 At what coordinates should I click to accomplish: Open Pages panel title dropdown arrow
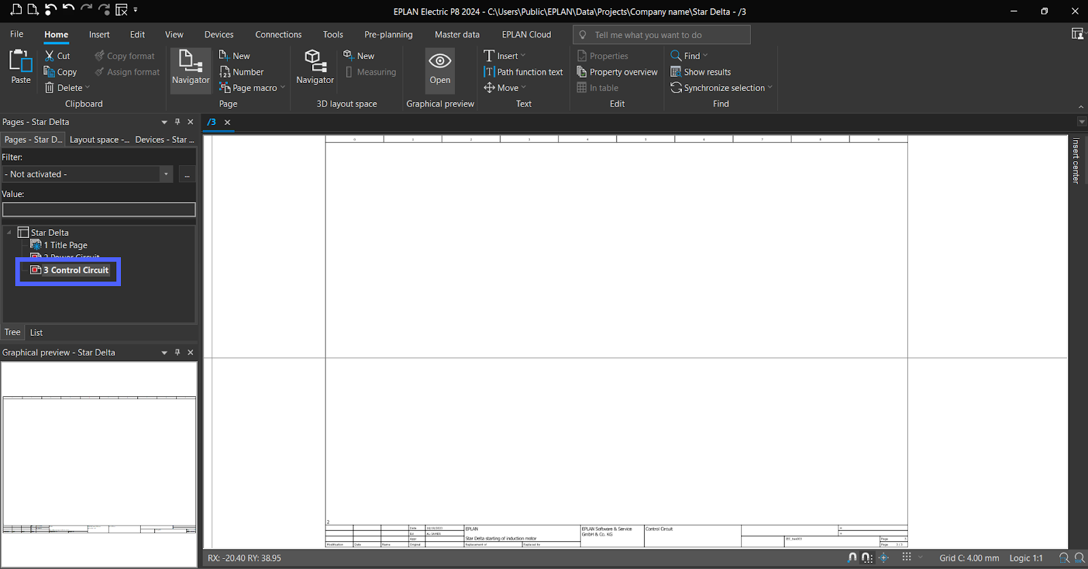(x=164, y=122)
